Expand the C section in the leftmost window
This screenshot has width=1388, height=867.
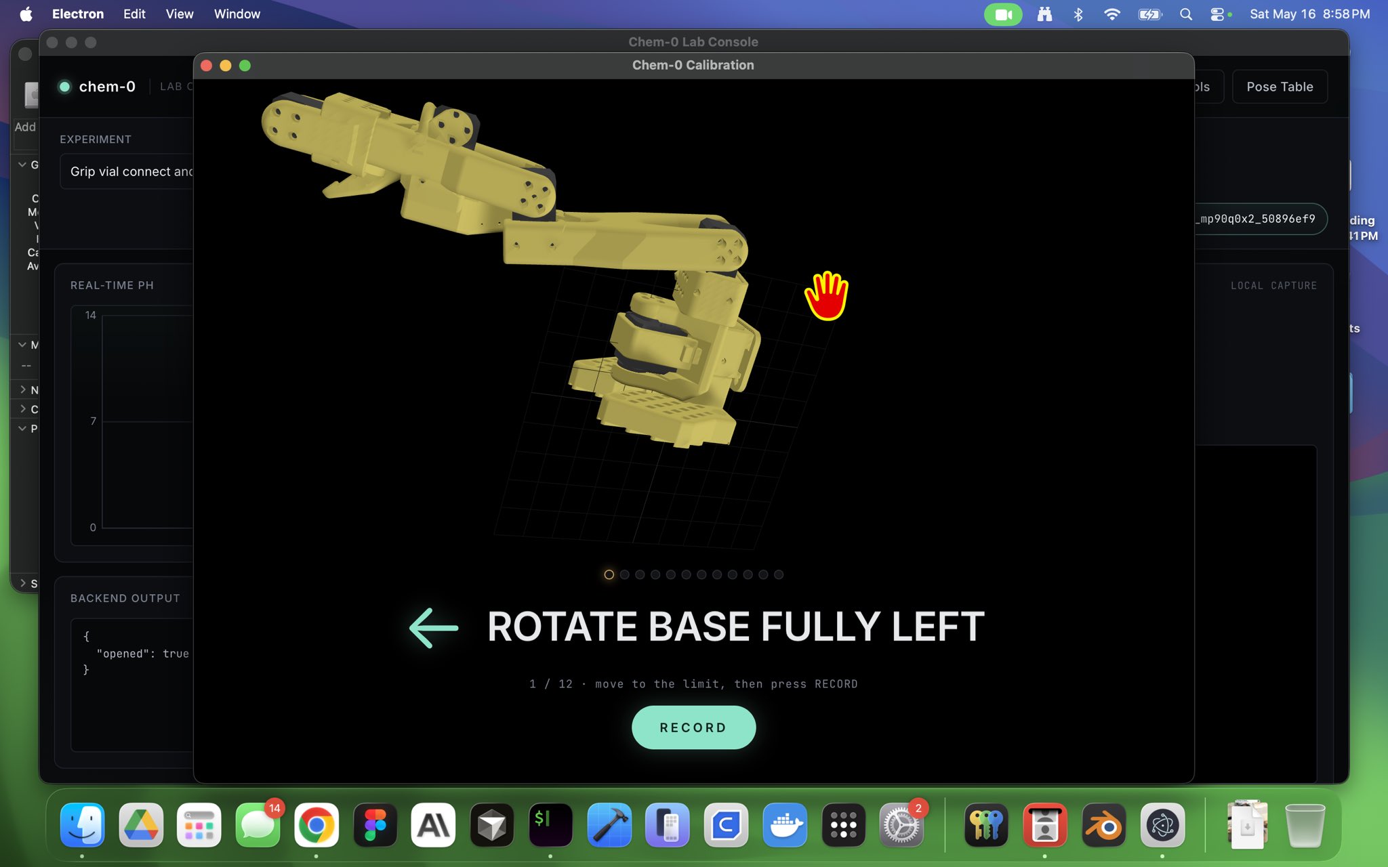(x=22, y=408)
